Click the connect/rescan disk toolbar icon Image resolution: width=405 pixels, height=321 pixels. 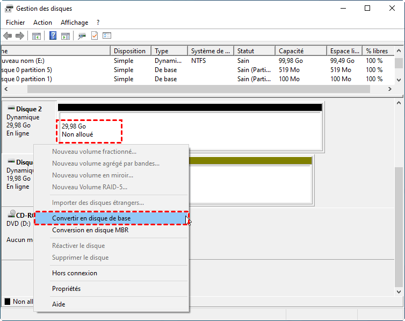click(x=82, y=36)
